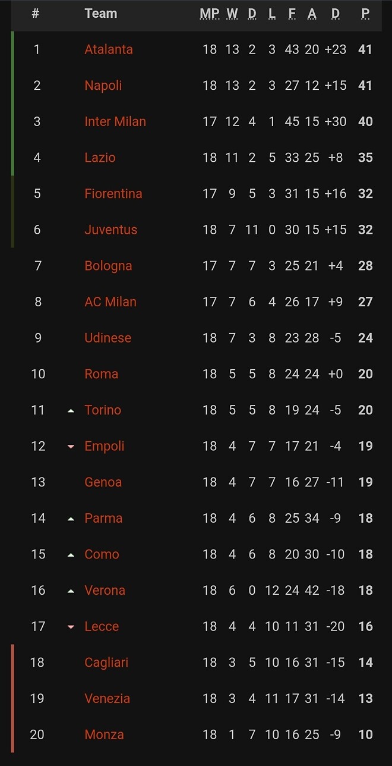Image resolution: width=392 pixels, height=766 pixels.
Task: Click the up arrow beside Como
Action: (x=71, y=555)
